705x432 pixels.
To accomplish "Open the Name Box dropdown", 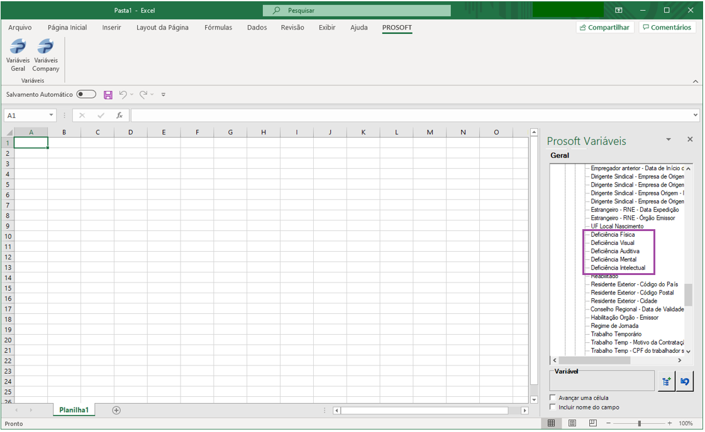I will coord(52,116).
